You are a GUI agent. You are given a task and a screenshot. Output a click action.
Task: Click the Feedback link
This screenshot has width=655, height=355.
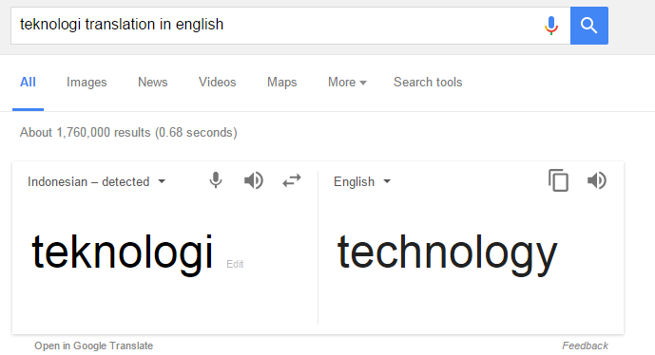[x=585, y=346]
